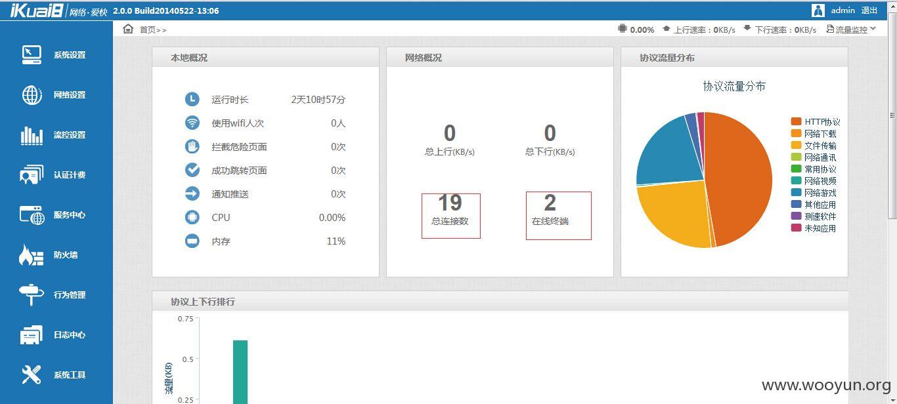The width and height of the screenshot is (897, 404).
Task: Toggle 文件传输 legend entry
Action: tap(814, 146)
